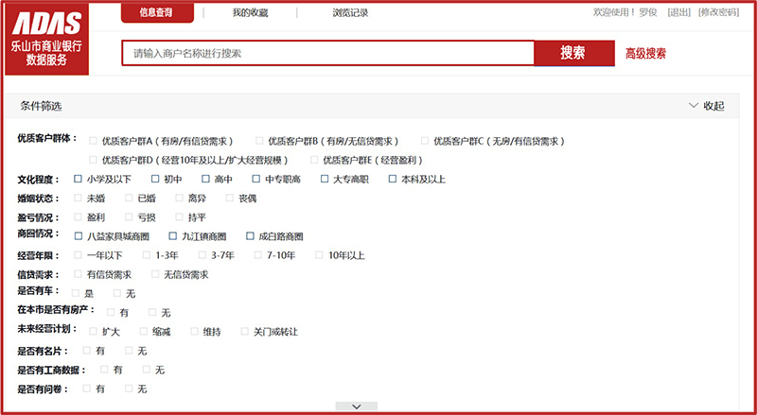Expand more filters with bottom chevron
Viewport: 757px width, 415px height.
click(x=357, y=406)
